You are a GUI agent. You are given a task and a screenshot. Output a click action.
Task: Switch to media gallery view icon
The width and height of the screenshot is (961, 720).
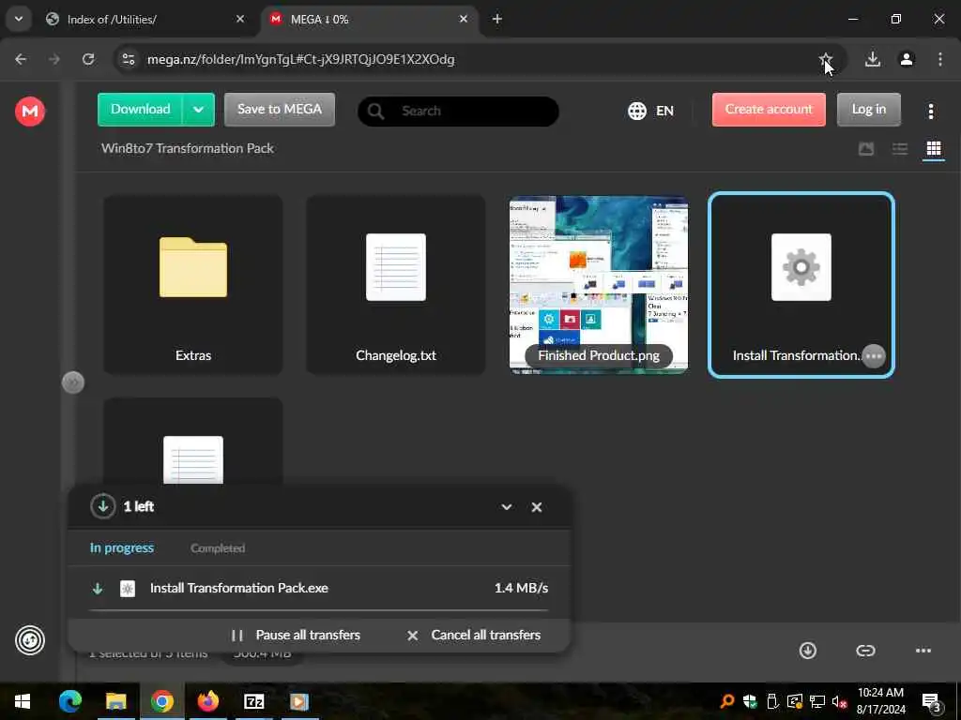(866, 148)
